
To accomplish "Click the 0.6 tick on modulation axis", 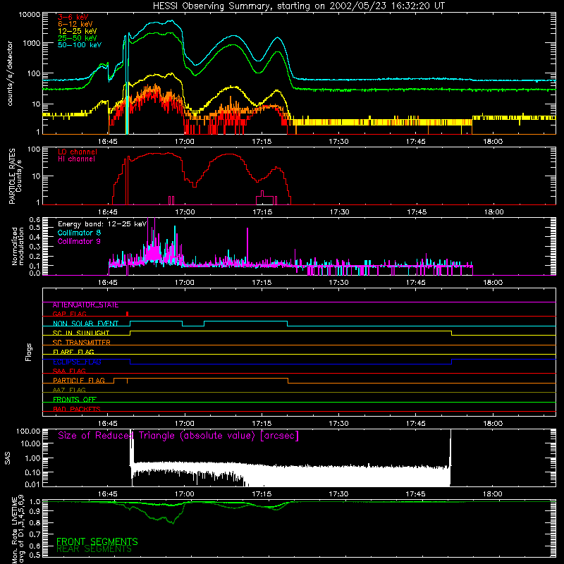I will [x=35, y=219].
